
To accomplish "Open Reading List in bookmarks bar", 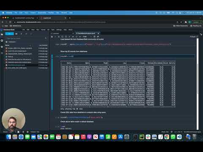I will click(x=196, y=26).
